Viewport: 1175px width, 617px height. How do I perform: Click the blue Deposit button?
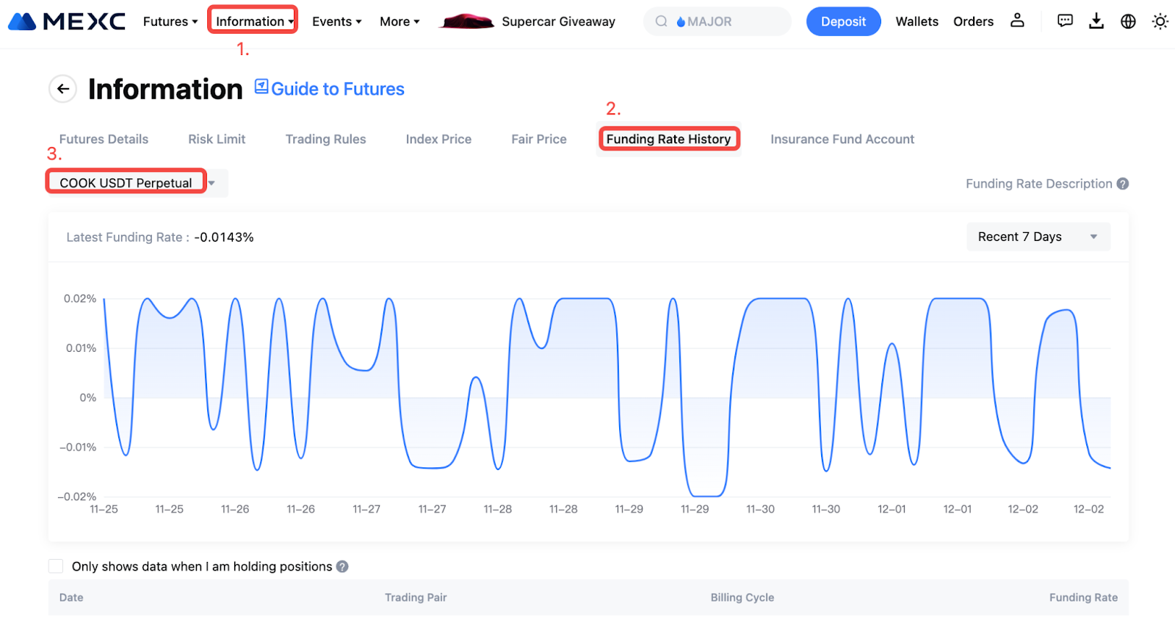pyautogui.click(x=843, y=21)
